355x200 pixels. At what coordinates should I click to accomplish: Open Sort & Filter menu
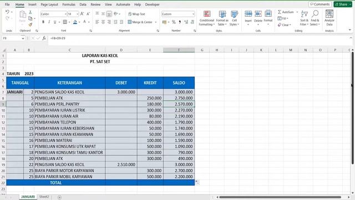[304, 18]
